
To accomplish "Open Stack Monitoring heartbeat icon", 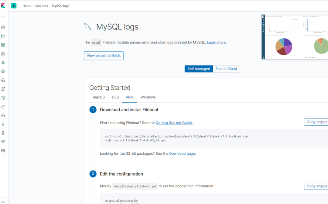I will coord(3,142).
